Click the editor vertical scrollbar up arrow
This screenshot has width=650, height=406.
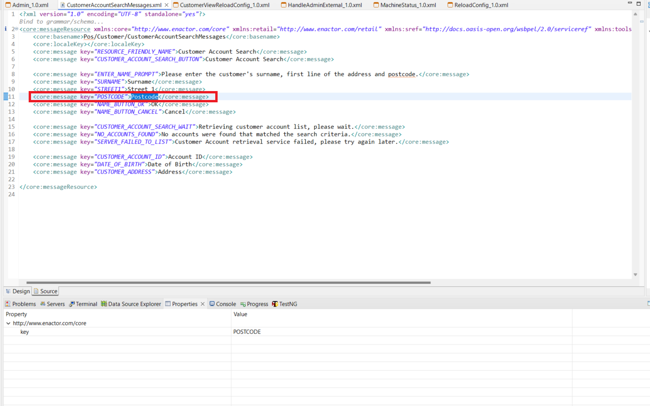pyautogui.click(x=635, y=14)
